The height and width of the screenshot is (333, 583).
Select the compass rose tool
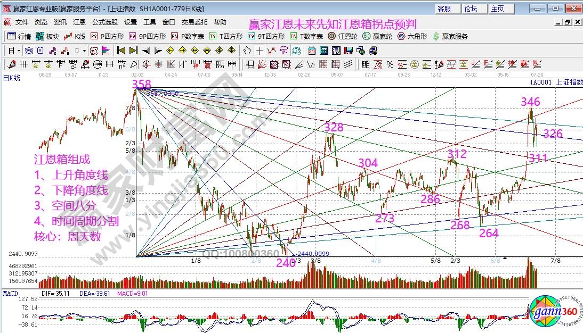pyautogui.click(x=158, y=64)
